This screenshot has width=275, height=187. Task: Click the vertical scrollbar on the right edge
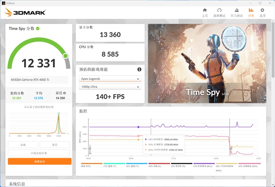[273, 49]
